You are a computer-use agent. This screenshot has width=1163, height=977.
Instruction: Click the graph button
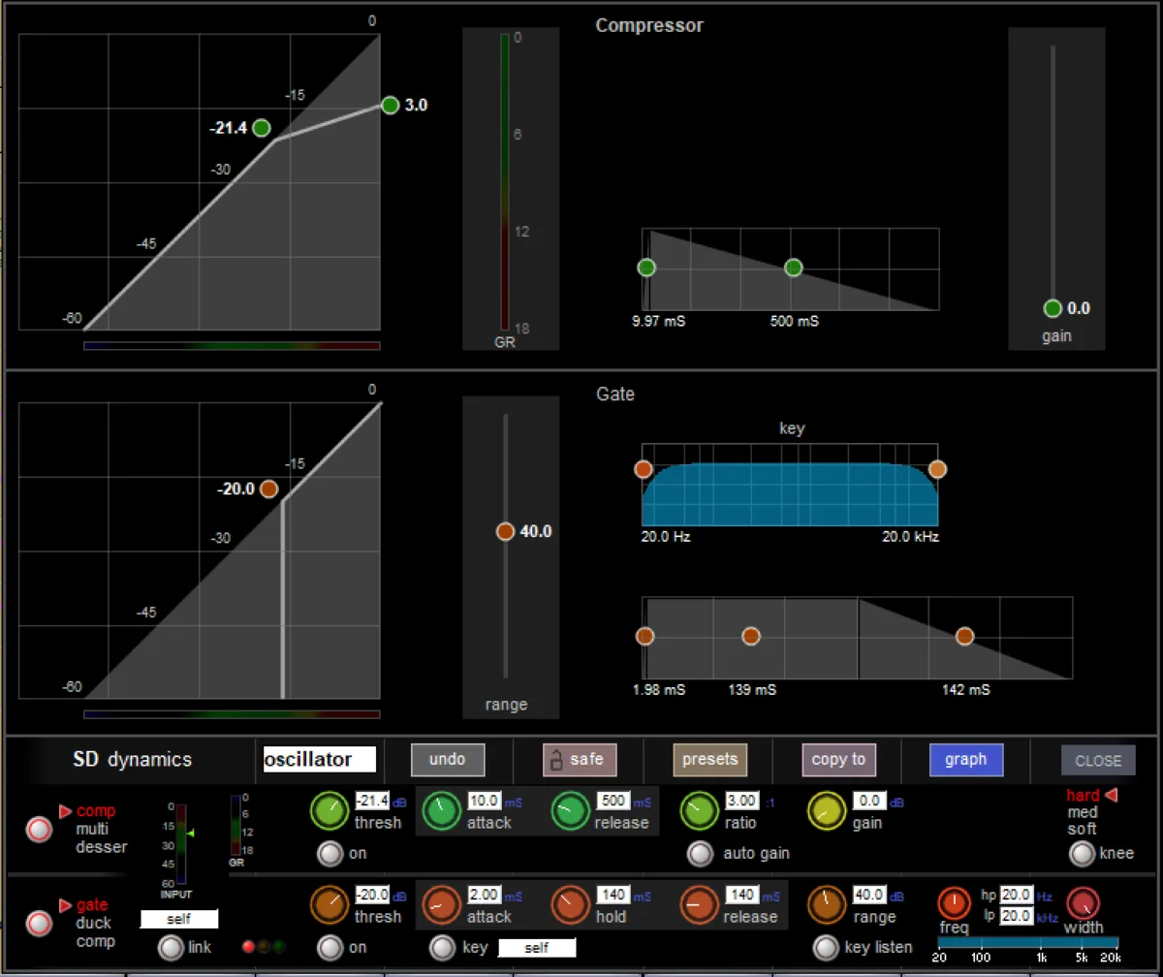966,760
